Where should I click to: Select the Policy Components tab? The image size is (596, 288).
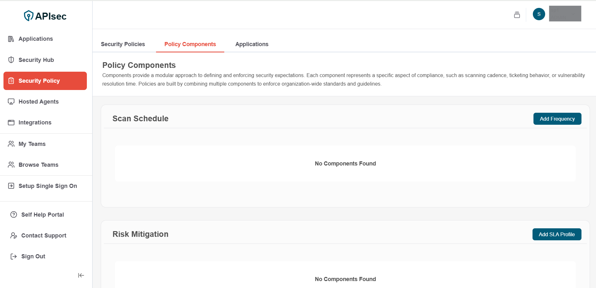(190, 44)
